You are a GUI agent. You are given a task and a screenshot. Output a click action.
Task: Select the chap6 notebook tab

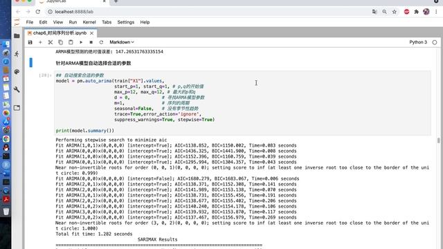[60, 33]
